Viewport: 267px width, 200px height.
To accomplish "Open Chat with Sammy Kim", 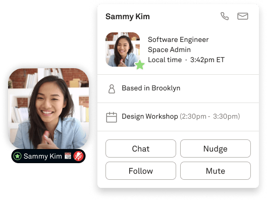I will point(141,148).
